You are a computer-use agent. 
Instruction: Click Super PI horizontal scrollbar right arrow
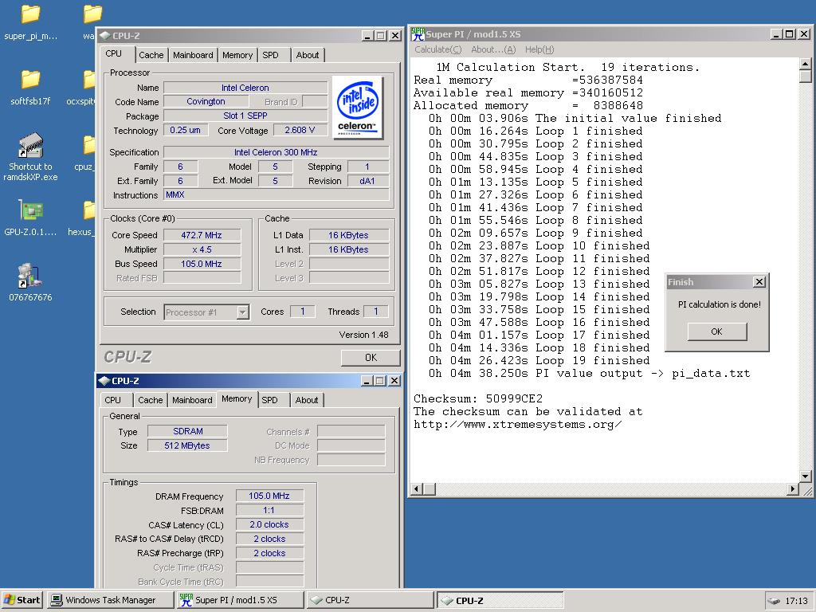click(793, 488)
